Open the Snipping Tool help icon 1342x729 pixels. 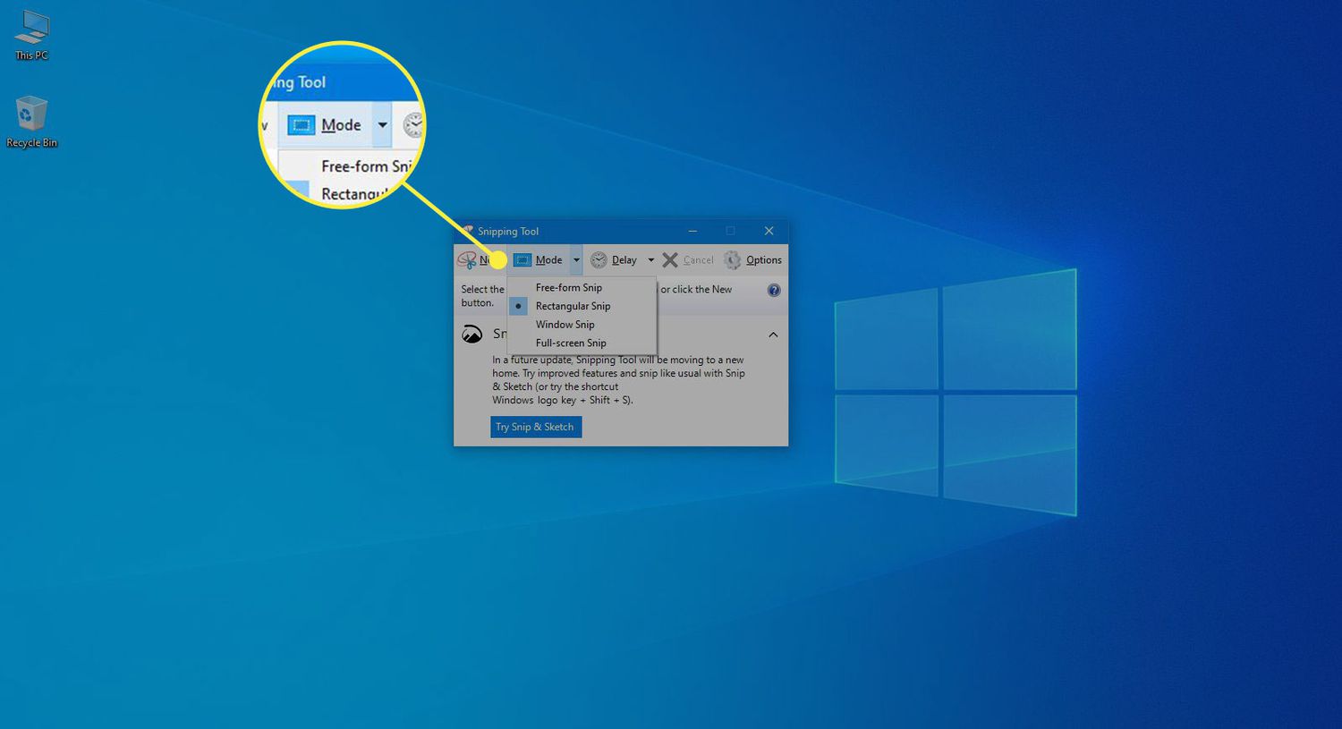pyautogui.click(x=774, y=290)
